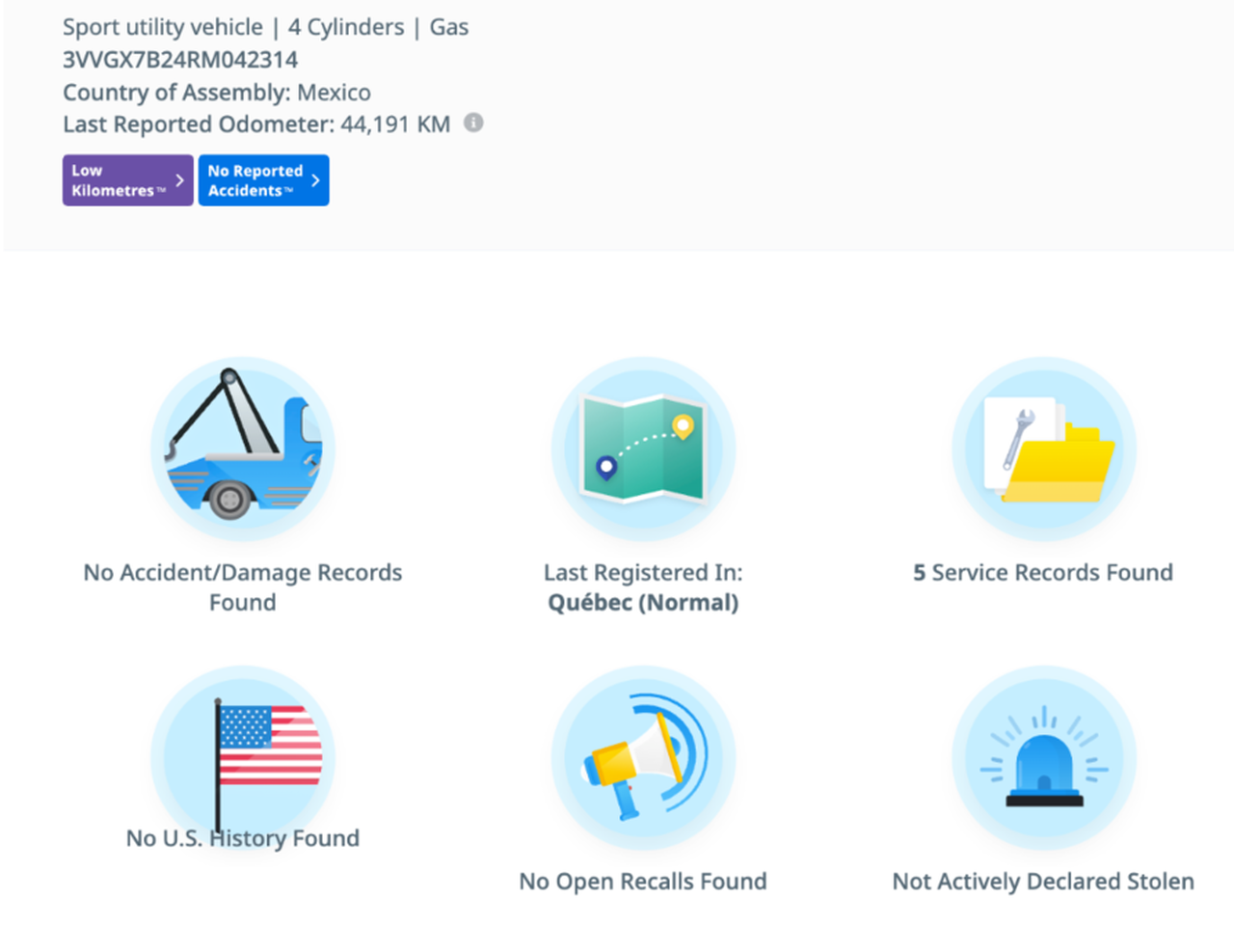Click the Last Reported Odometer text
This screenshot has height=926, width=1234.
pos(255,124)
